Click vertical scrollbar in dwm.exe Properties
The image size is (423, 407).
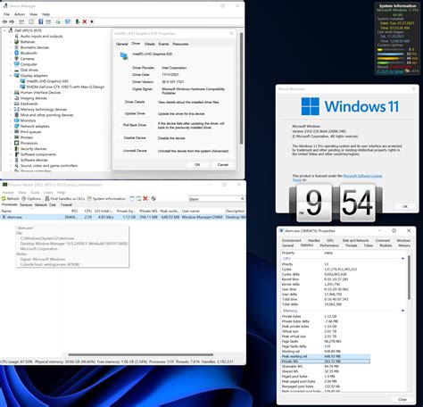(409, 278)
